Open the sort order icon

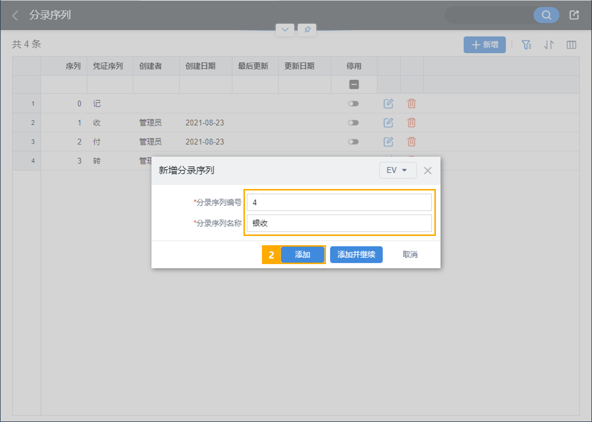click(549, 45)
